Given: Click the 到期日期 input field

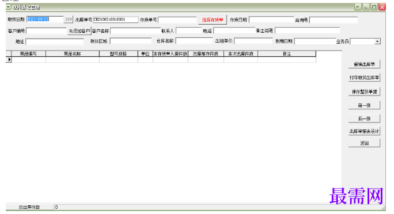Looking at the screenshot, I should point(315,41).
